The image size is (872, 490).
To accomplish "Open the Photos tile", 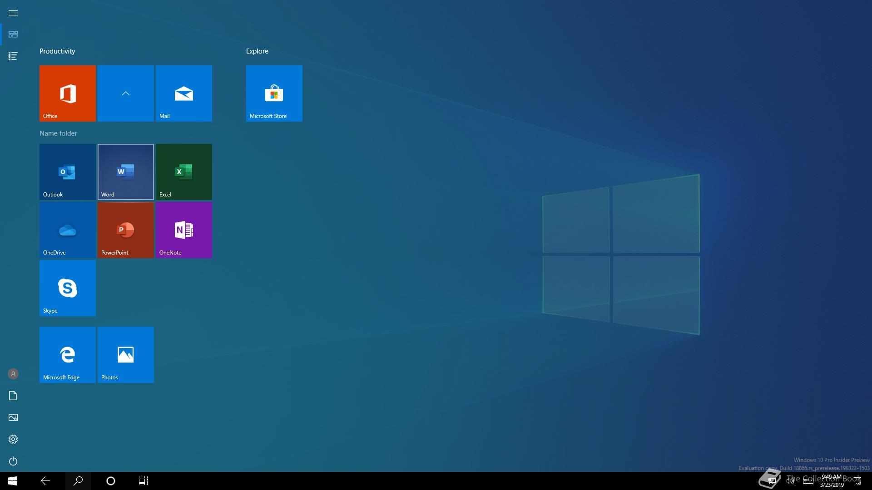I will pos(126,355).
